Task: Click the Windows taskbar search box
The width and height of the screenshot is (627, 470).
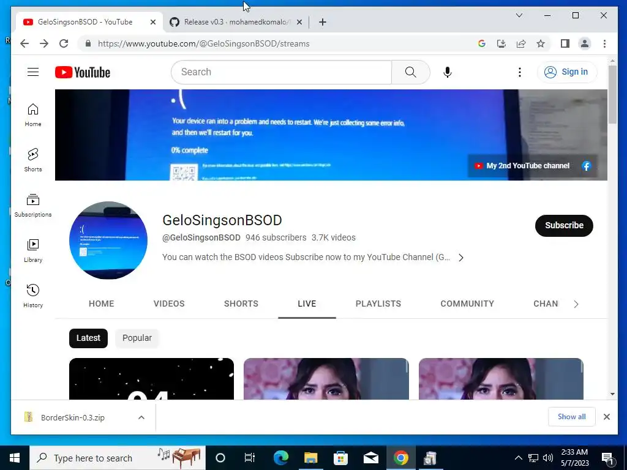Action: (x=118, y=458)
